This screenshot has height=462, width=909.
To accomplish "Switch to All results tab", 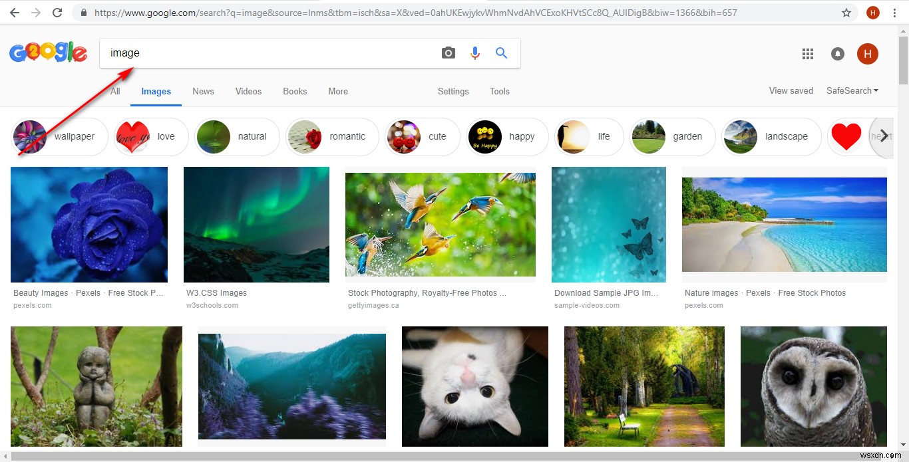I will 115,92.
